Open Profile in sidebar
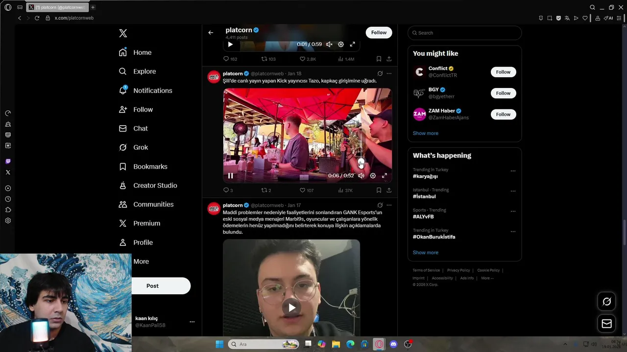Screen dimensions: 627x352 136,242
